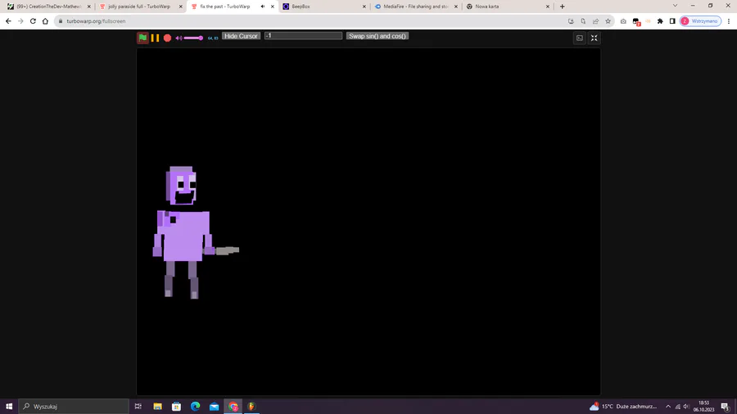
Task: Click the install app icon in address bar
Action: click(x=571, y=21)
